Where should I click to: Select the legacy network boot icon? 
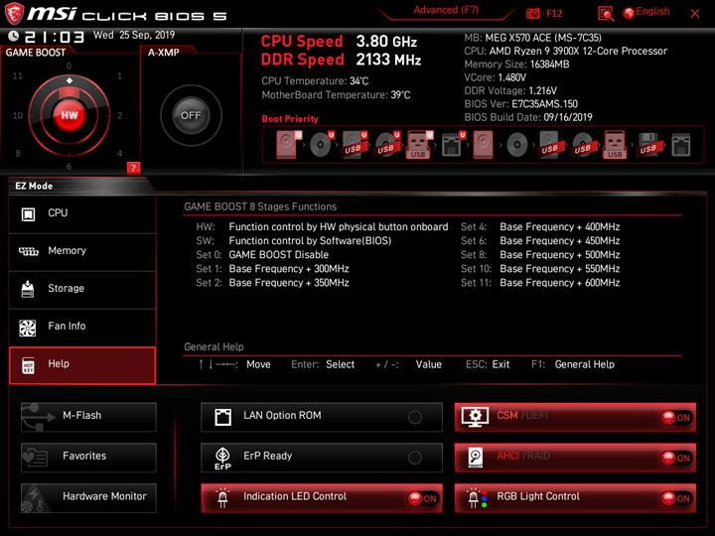pos(681,145)
